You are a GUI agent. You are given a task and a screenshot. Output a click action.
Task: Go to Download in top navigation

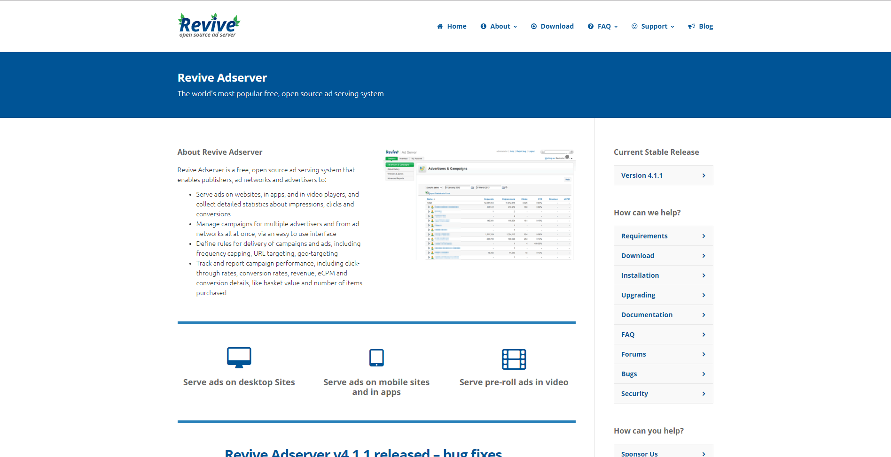point(552,26)
